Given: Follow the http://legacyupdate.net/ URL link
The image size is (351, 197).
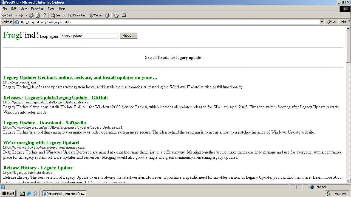Looking at the screenshot, I should click(x=21, y=82).
